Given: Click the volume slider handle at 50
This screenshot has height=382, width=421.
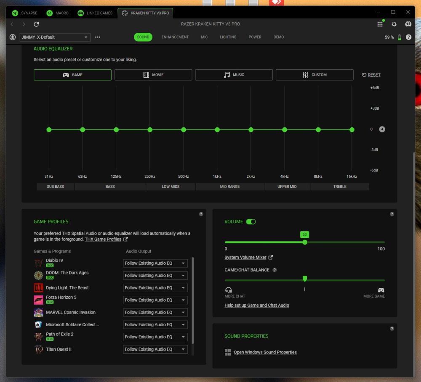Looking at the screenshot, I should [x=305, y=242].
